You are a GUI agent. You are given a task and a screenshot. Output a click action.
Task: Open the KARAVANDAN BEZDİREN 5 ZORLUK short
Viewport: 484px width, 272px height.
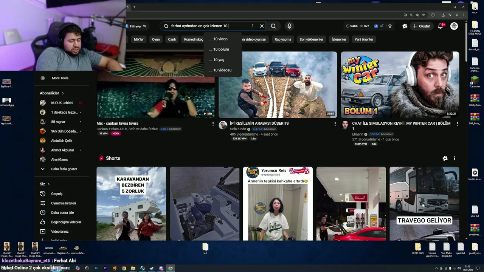(x=131, y=204)
